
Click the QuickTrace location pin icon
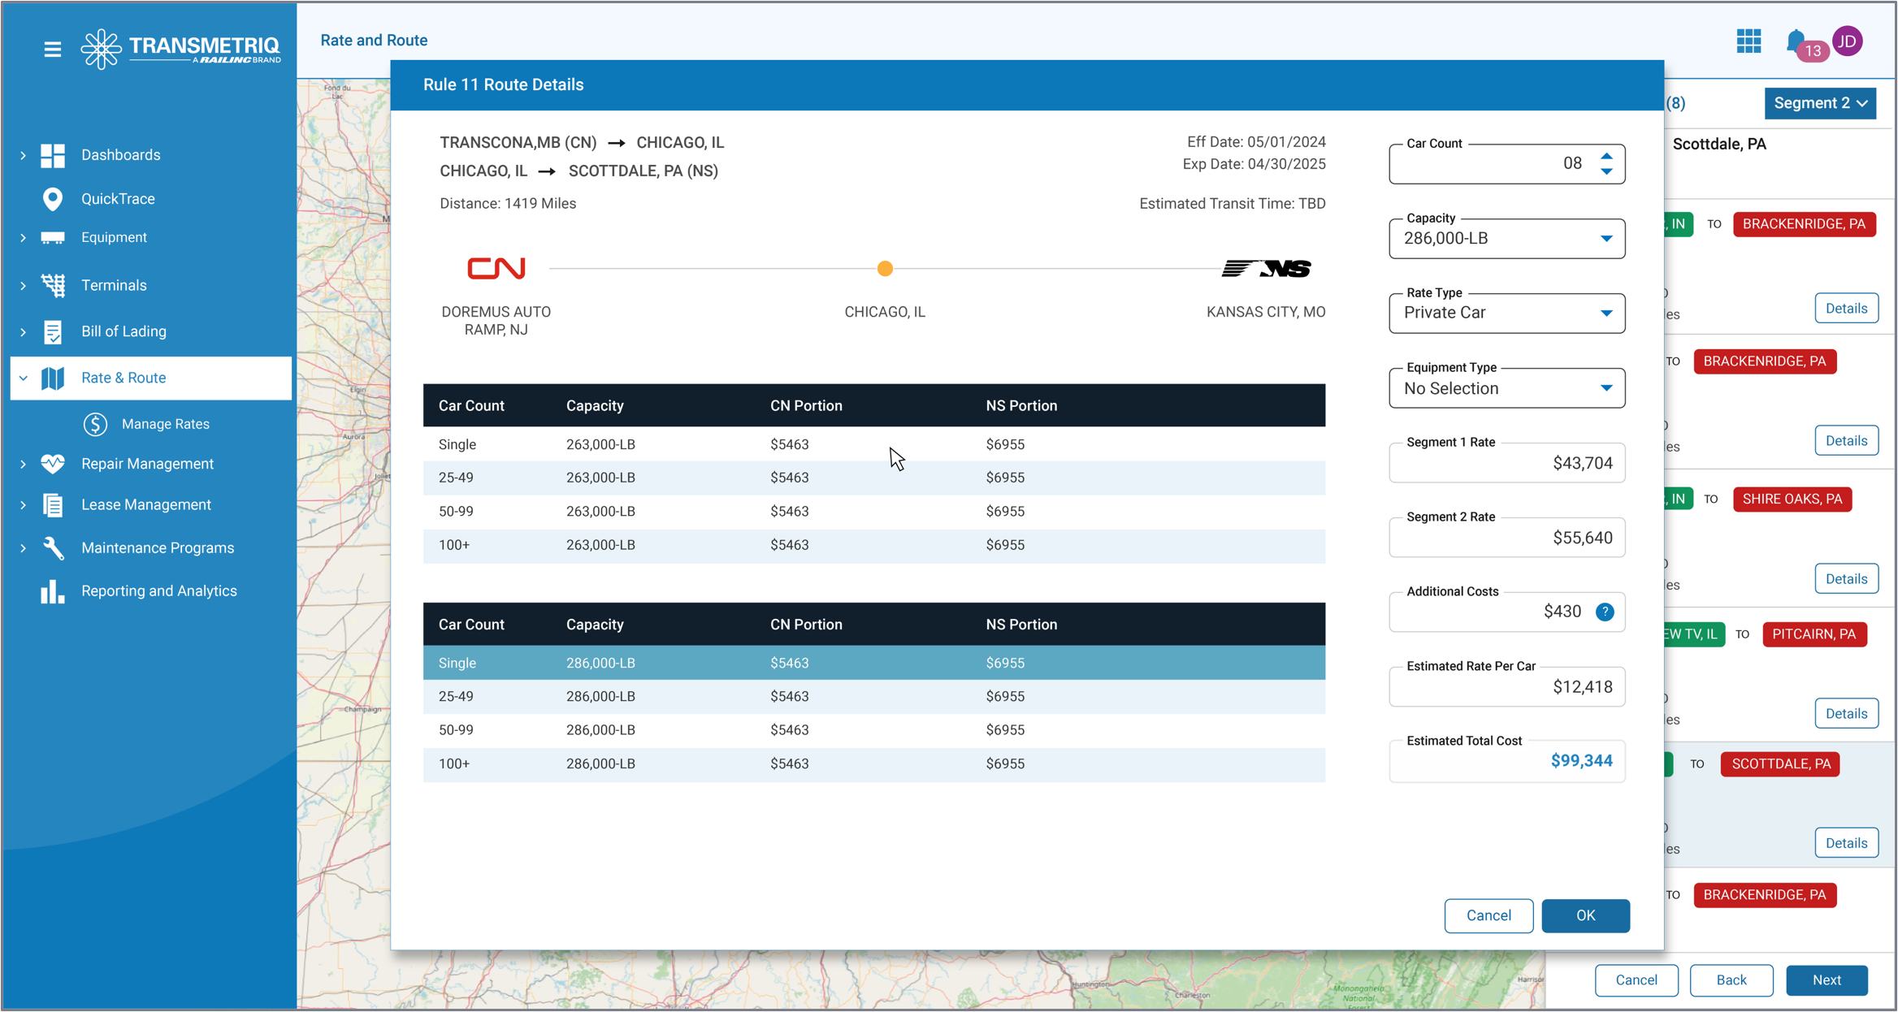click(53, 198)
